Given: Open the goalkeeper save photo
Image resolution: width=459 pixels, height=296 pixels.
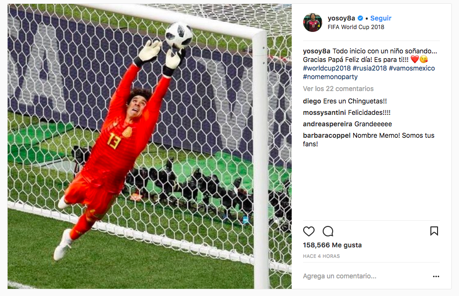Looking at the screenshot, I should click(x=150, y=146).
